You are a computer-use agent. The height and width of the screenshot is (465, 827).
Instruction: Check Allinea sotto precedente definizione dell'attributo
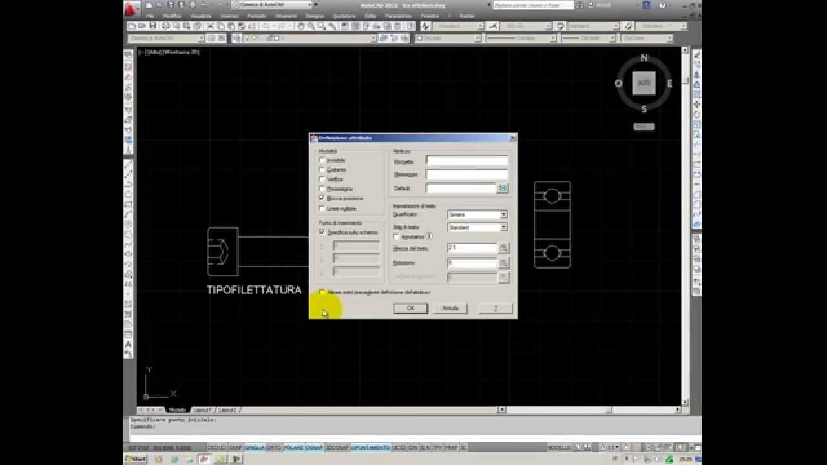pos(322,293)
